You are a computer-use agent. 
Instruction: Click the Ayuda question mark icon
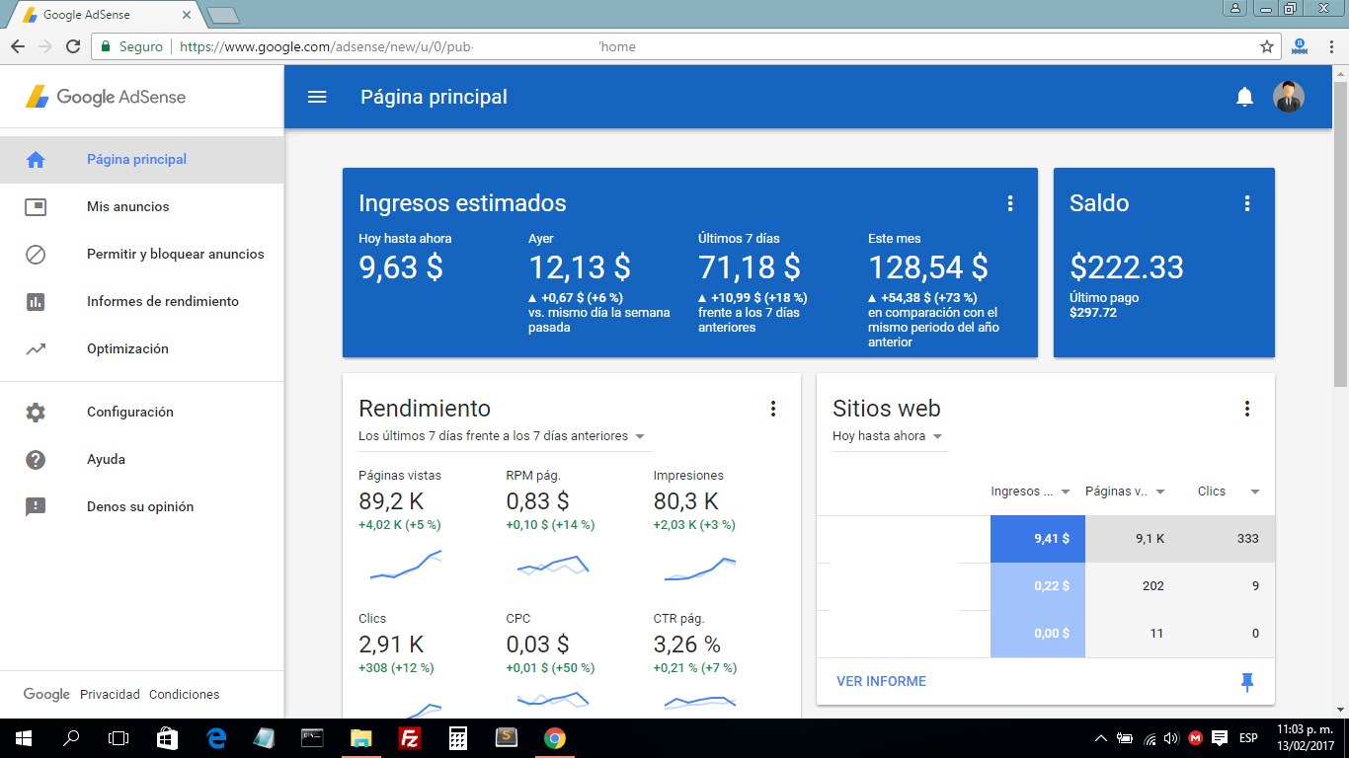tap(36, 459)
